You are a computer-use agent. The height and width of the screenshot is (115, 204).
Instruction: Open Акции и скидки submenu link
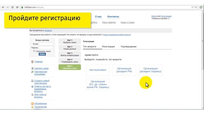127,22
